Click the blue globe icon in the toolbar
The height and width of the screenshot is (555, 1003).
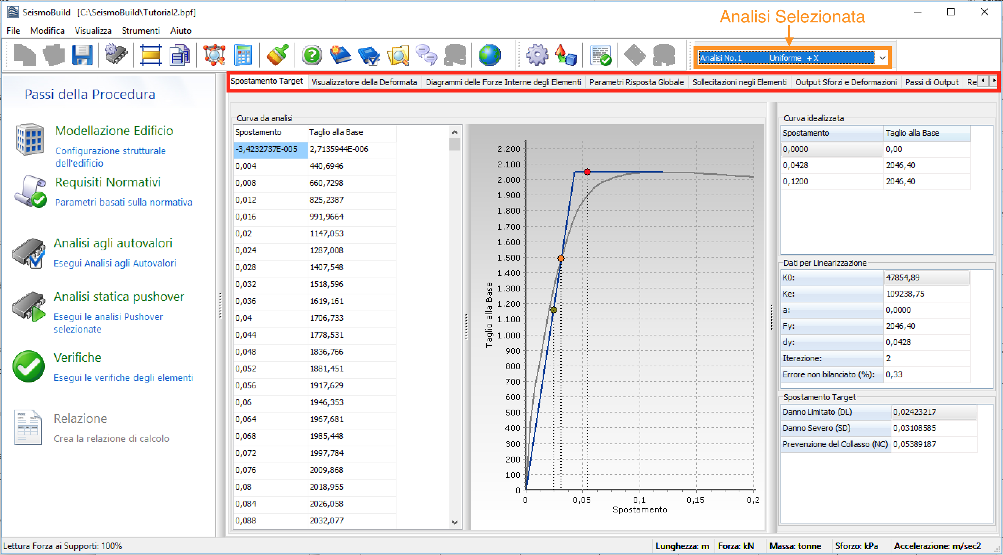point(489,55)
